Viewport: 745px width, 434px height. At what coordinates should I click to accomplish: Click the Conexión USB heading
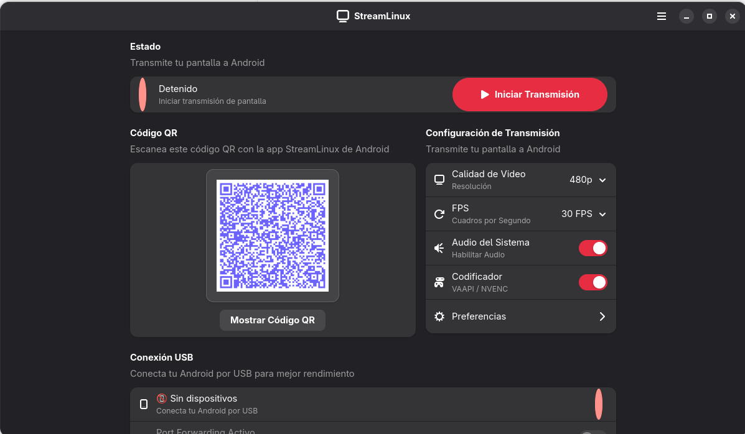coord(162,358)
